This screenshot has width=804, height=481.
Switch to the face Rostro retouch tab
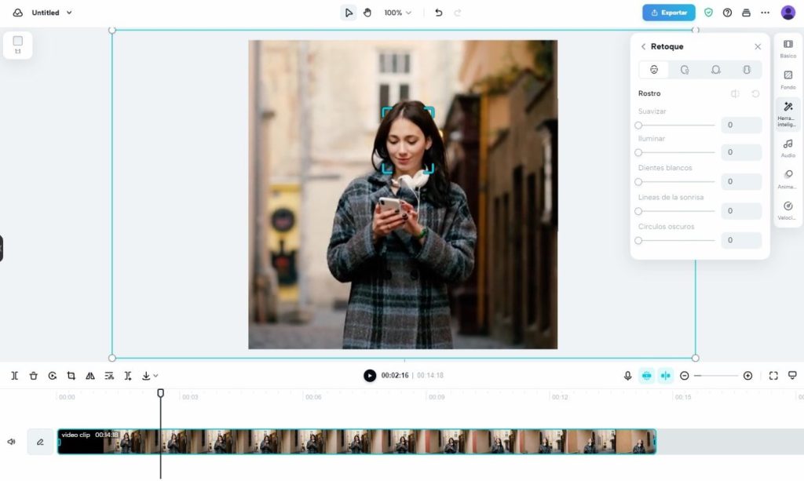coord(654,70)
